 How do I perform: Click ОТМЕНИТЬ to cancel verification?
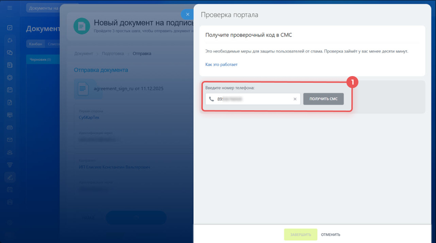[331, 235]
